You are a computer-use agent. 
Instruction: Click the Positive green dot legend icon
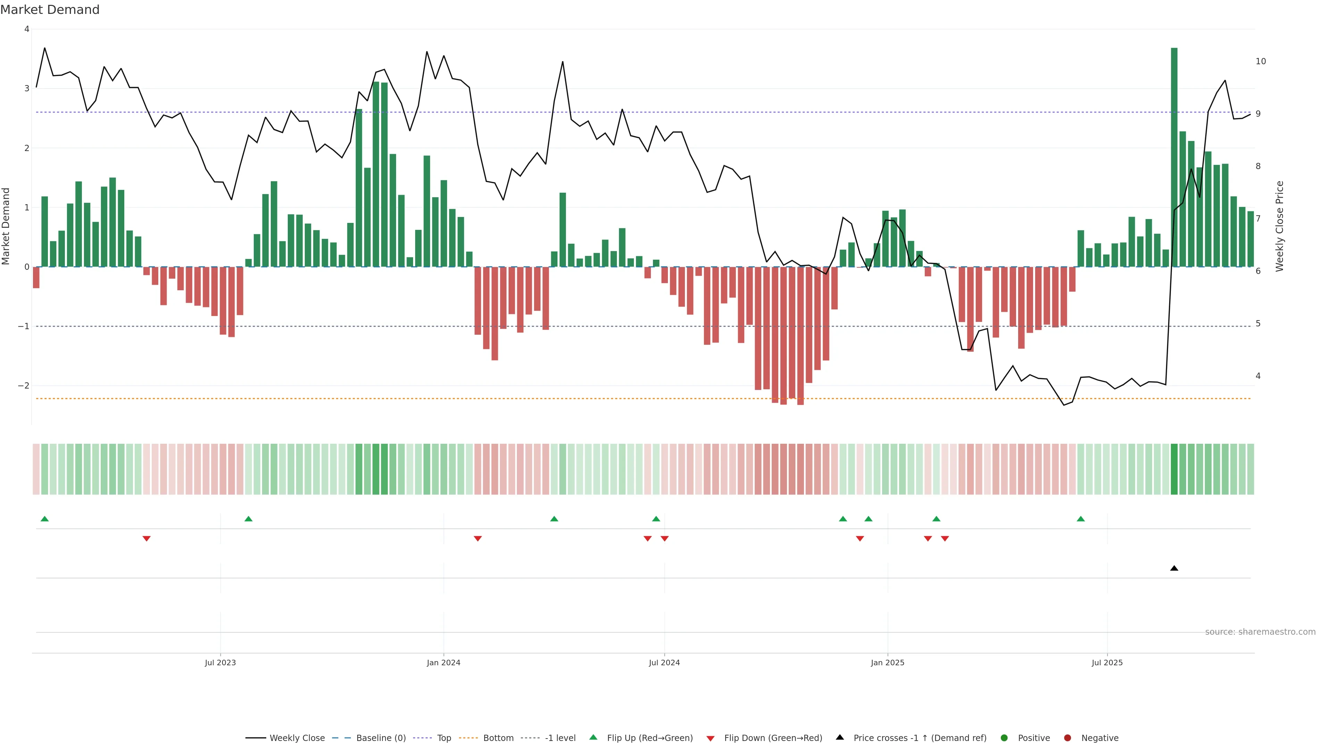[1004, 737]
